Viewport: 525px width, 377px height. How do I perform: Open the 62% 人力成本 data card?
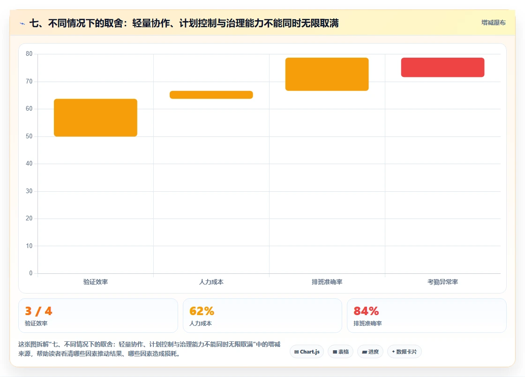(262, 316)
